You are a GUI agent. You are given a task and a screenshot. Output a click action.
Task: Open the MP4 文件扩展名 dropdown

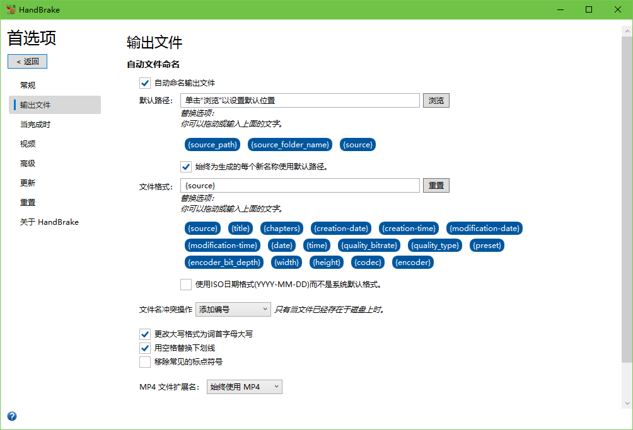pos(244,387)
